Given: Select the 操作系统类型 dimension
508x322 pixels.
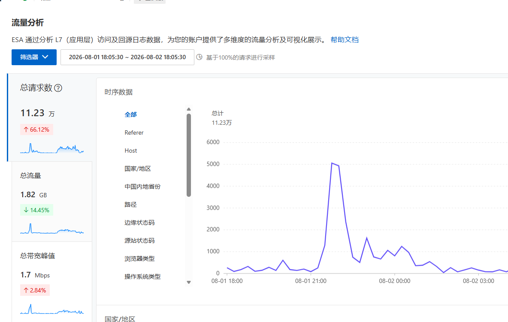Looking at the screenshot, I should click(142, 277).
